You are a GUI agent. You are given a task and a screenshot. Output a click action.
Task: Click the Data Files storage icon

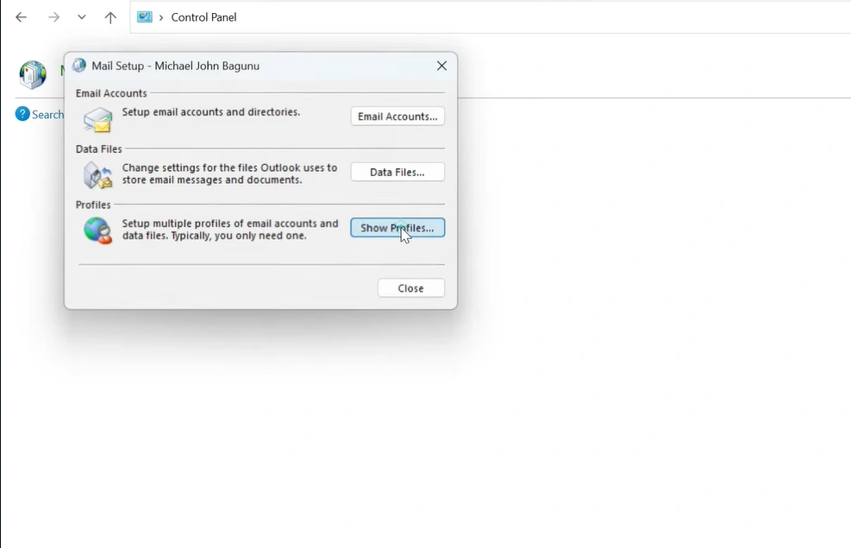click(x=97, y=174)
